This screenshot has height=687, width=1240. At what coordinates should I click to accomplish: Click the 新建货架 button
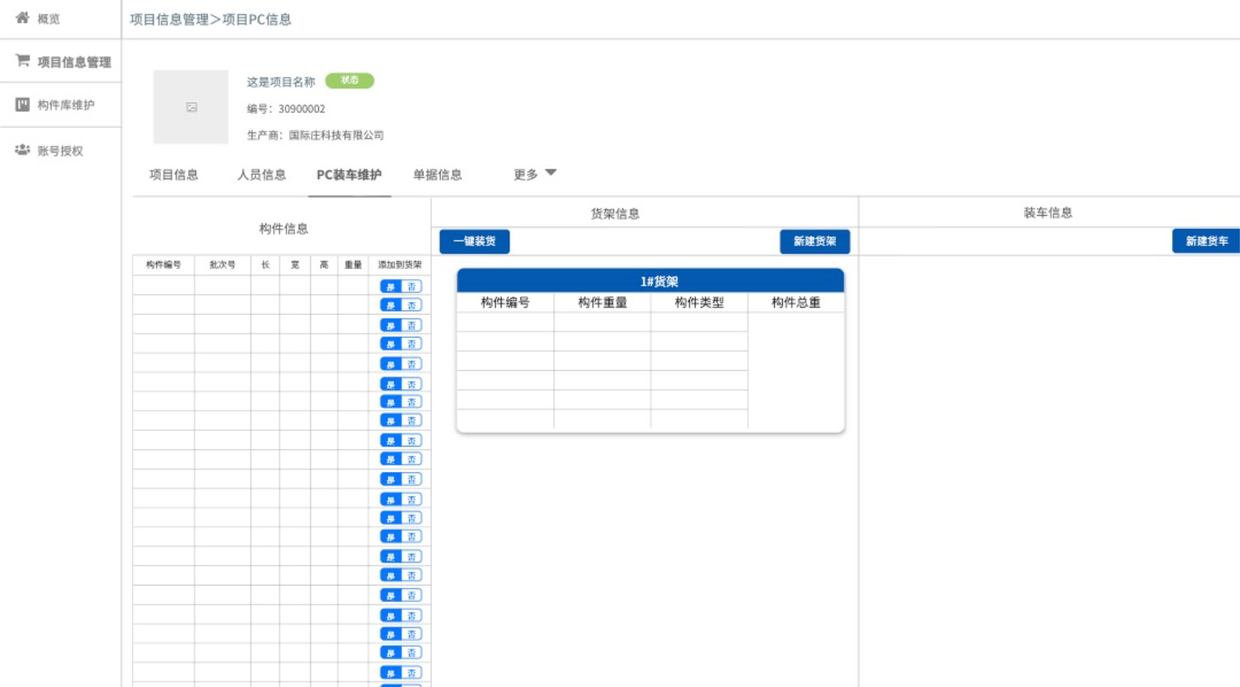[815, 241]
